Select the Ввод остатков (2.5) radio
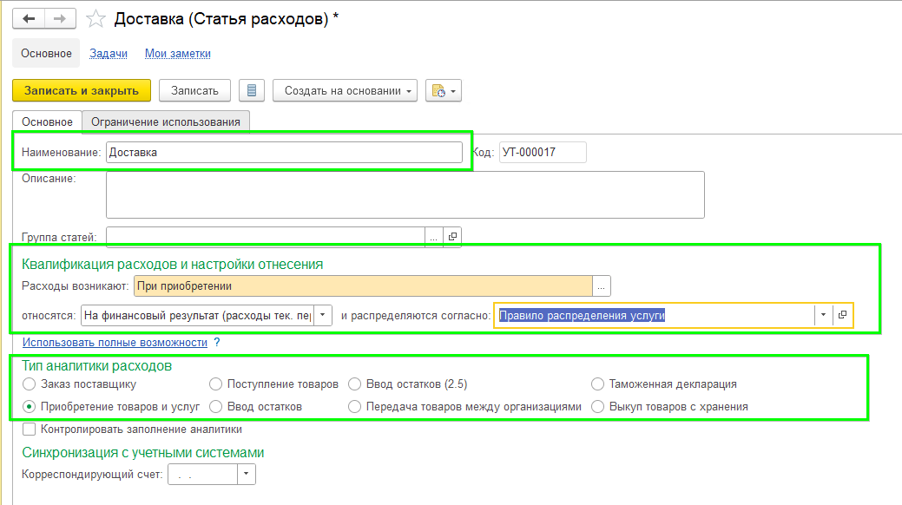The image size is (902, 505). (355, 384)
